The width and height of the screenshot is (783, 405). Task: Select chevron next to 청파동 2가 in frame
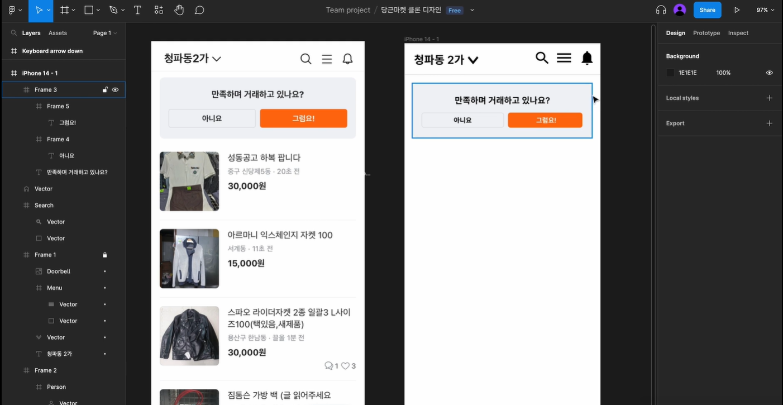point(473,60)
